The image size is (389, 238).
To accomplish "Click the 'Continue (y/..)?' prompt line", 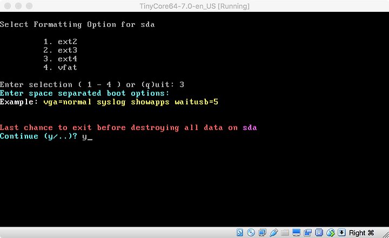I will pos(46,136).
